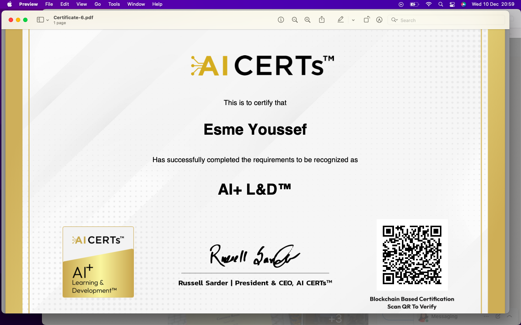This screenshot has height=325, width=521.
Task: Check the battery status icon
Action: point(414,4)
